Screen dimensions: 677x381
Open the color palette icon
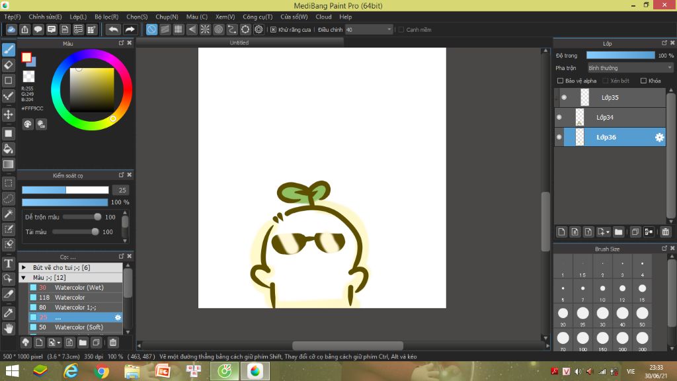(x=28, y=124)
